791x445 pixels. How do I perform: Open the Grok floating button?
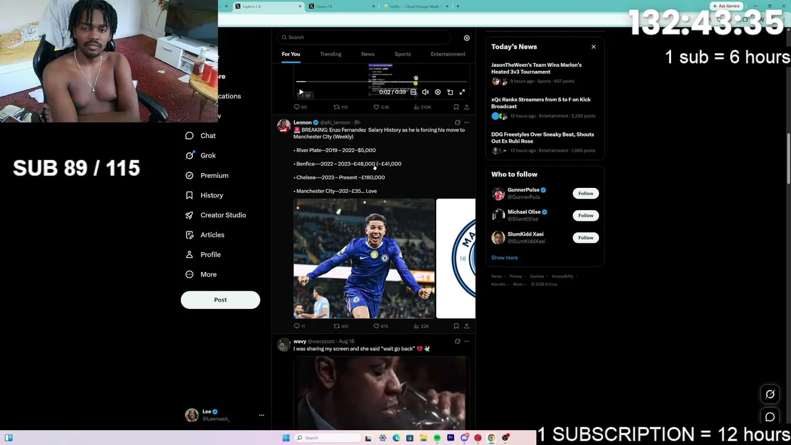coord(770,394)
